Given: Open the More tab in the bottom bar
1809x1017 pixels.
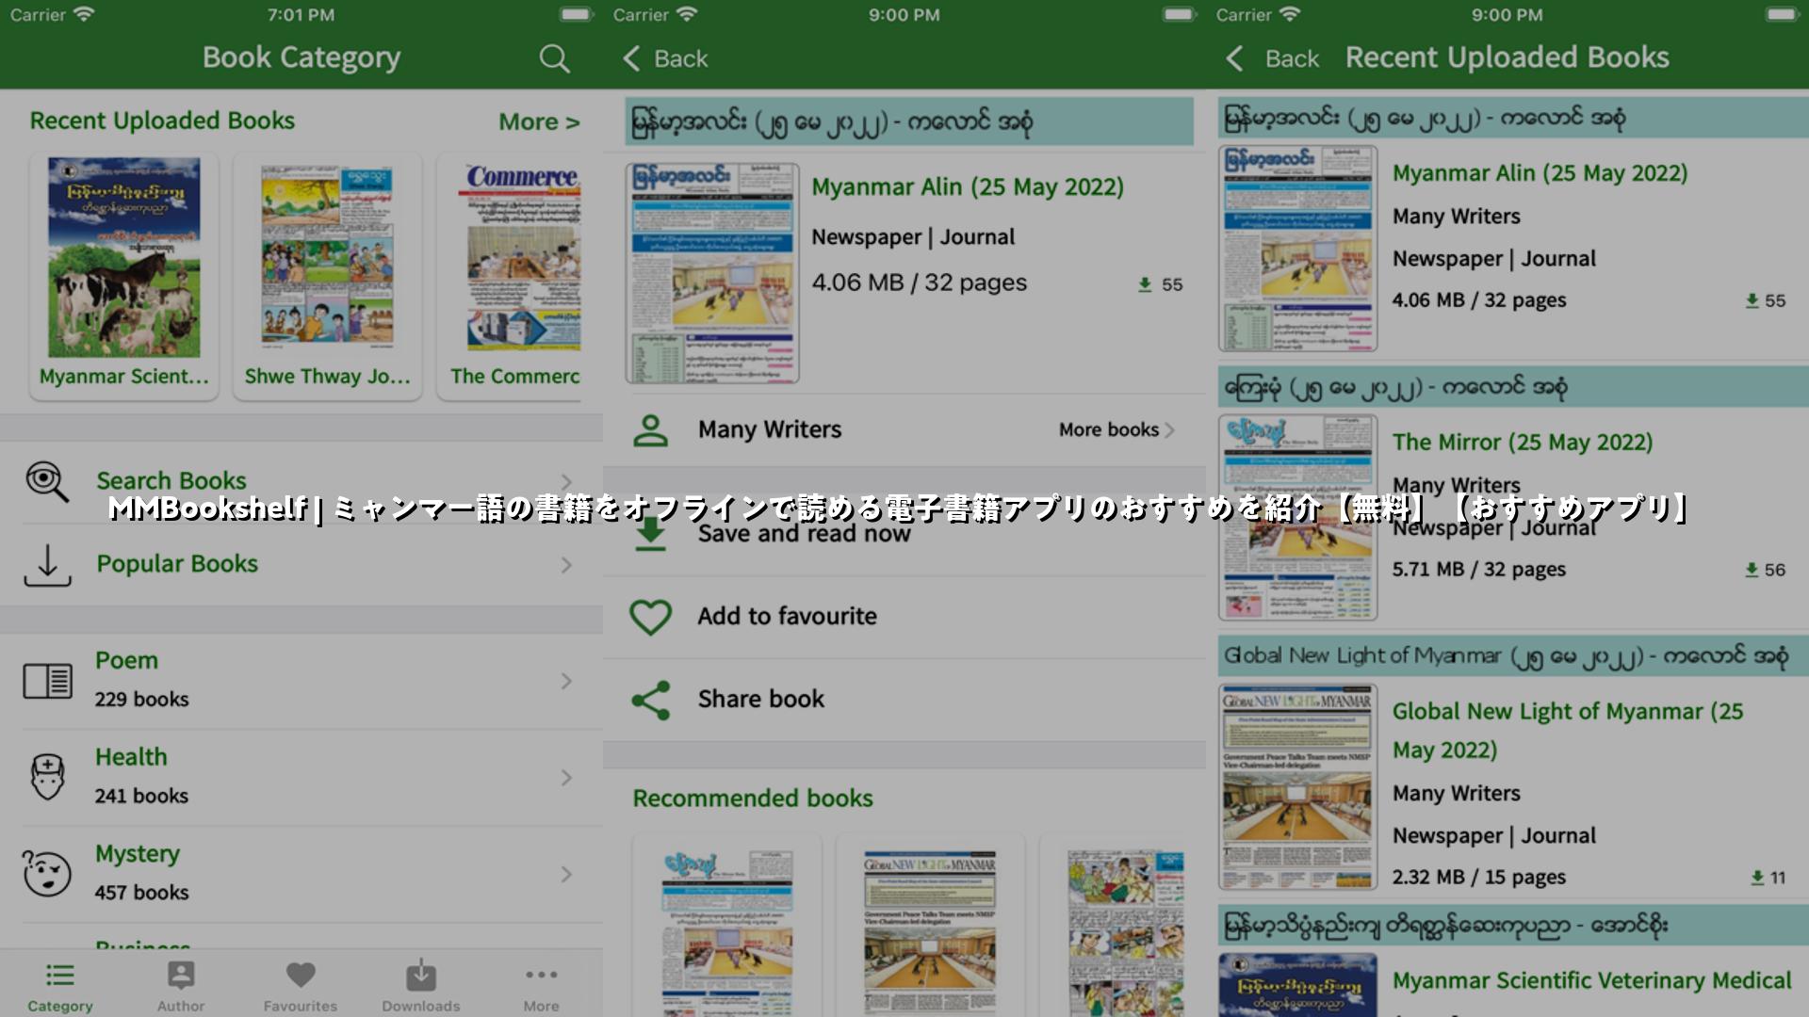Looking at the screenshot, I should coord(542,986).
